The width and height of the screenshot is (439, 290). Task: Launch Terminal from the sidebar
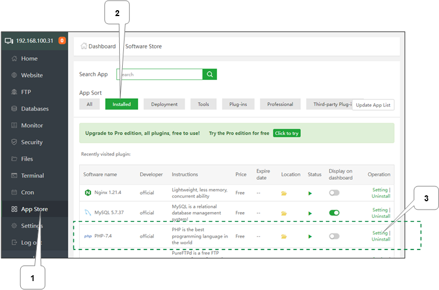33,176
